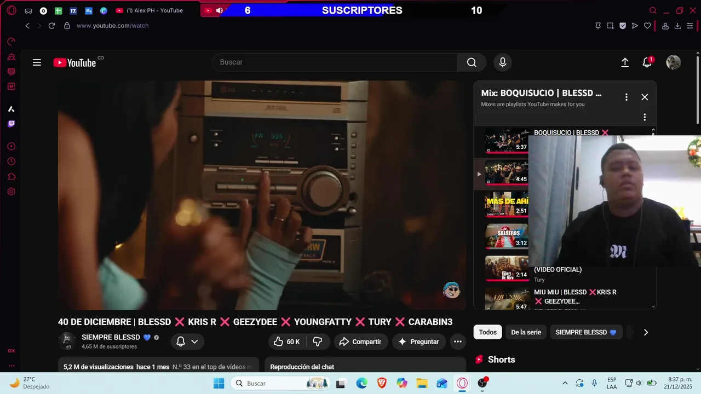Open the YouTube hamburger guide menu
This screenshot has width=701, height=394.
coord(37,62)
